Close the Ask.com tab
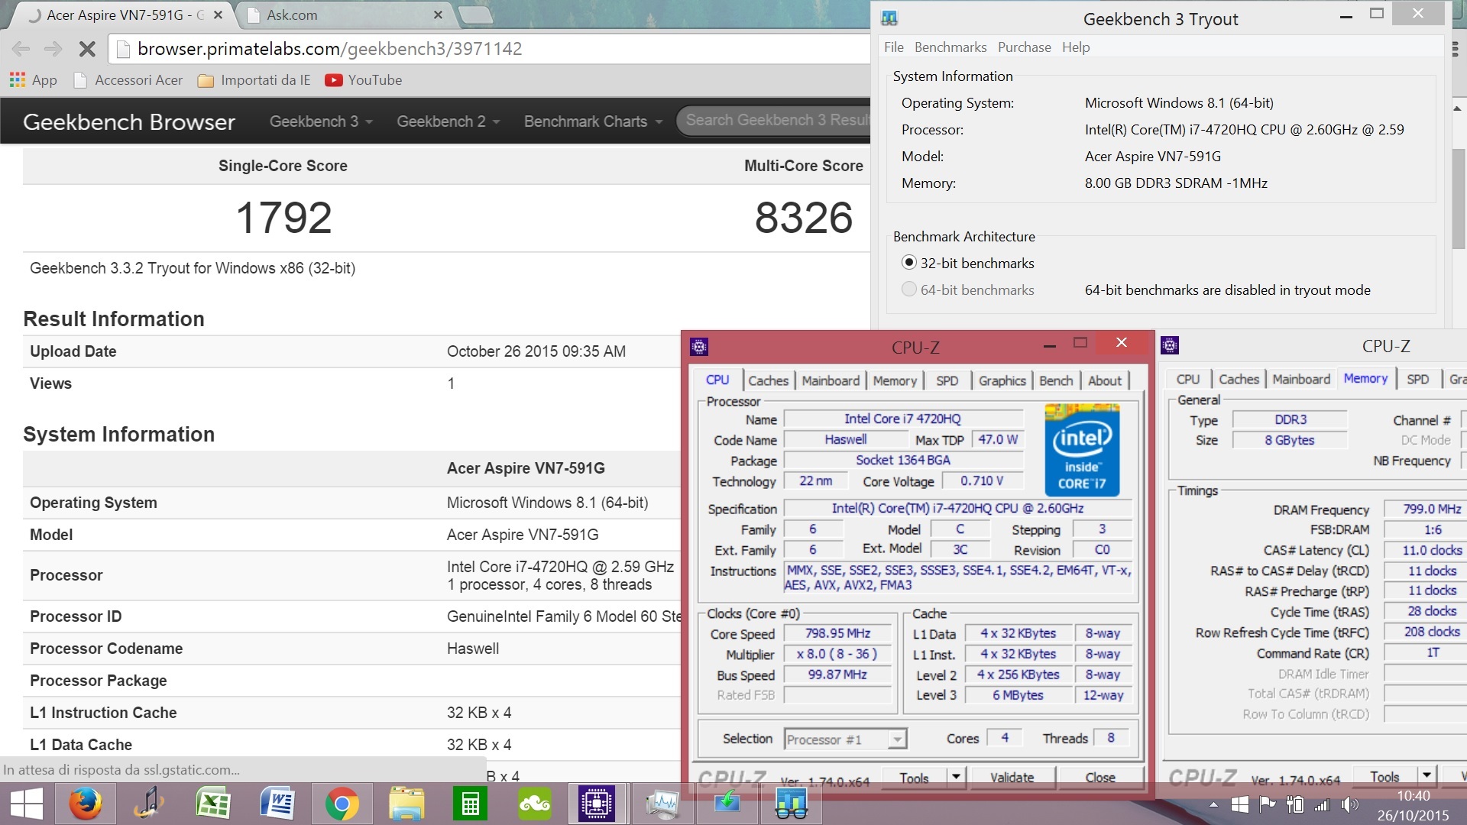Image resolution: width=1467 pixels, height=825 pixels. [438, 15]
